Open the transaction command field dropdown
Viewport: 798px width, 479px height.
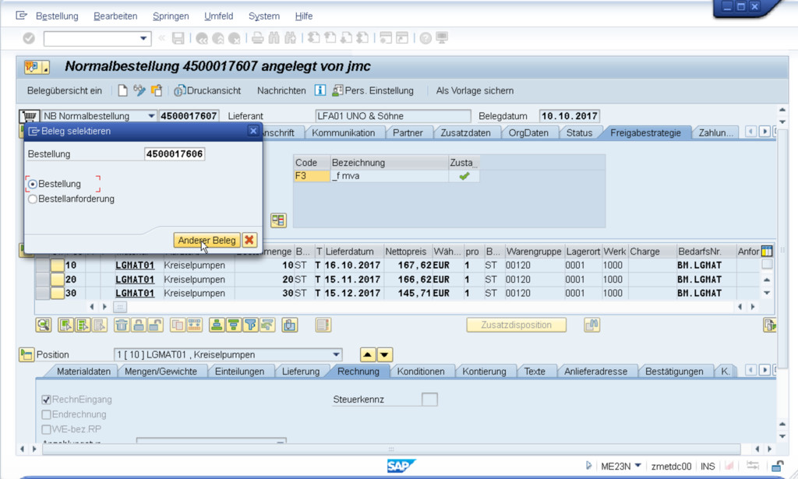(143, 38)
